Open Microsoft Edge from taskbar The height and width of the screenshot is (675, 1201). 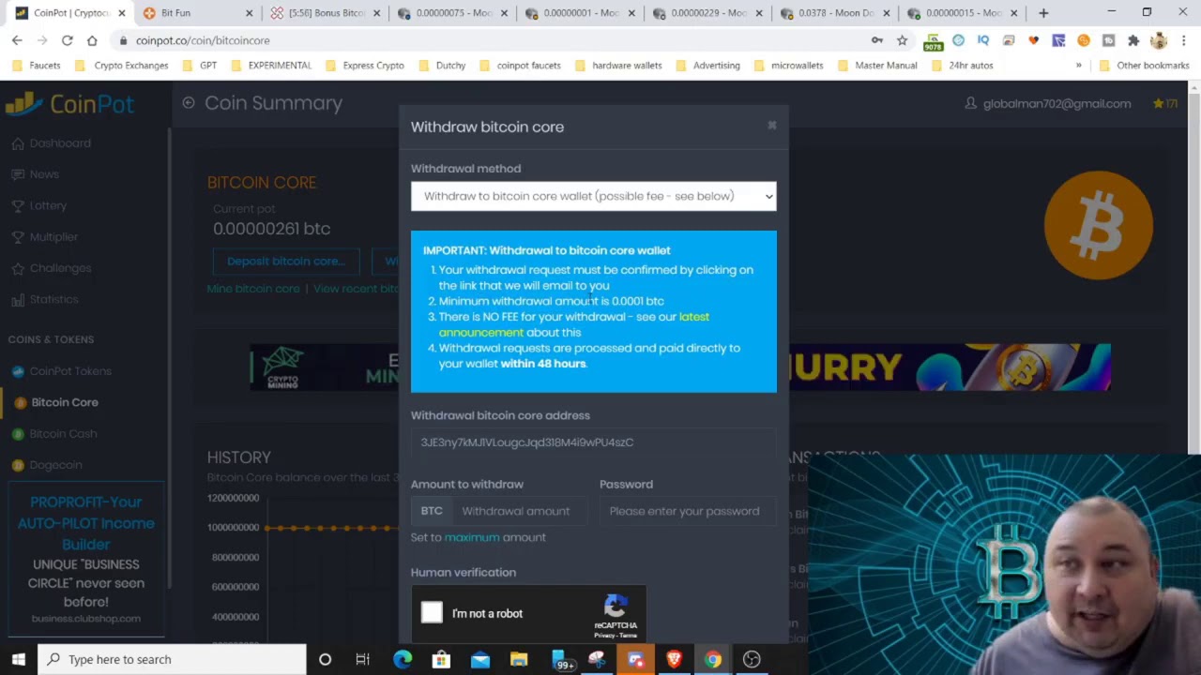point(403,659)
